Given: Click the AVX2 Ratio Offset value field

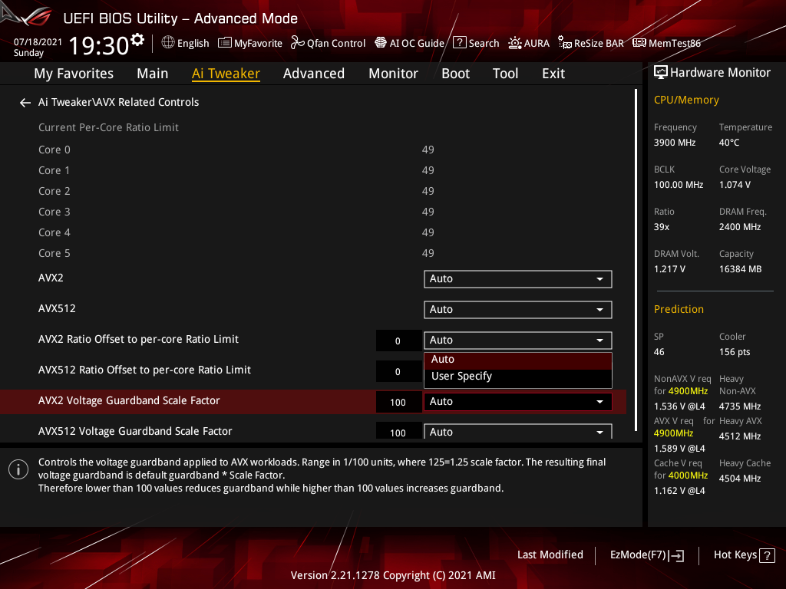Looking at the screenshot, I should [x=398, y=340].
